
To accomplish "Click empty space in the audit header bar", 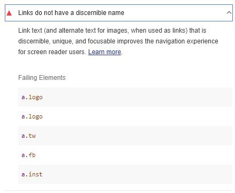I will (175, 13).
